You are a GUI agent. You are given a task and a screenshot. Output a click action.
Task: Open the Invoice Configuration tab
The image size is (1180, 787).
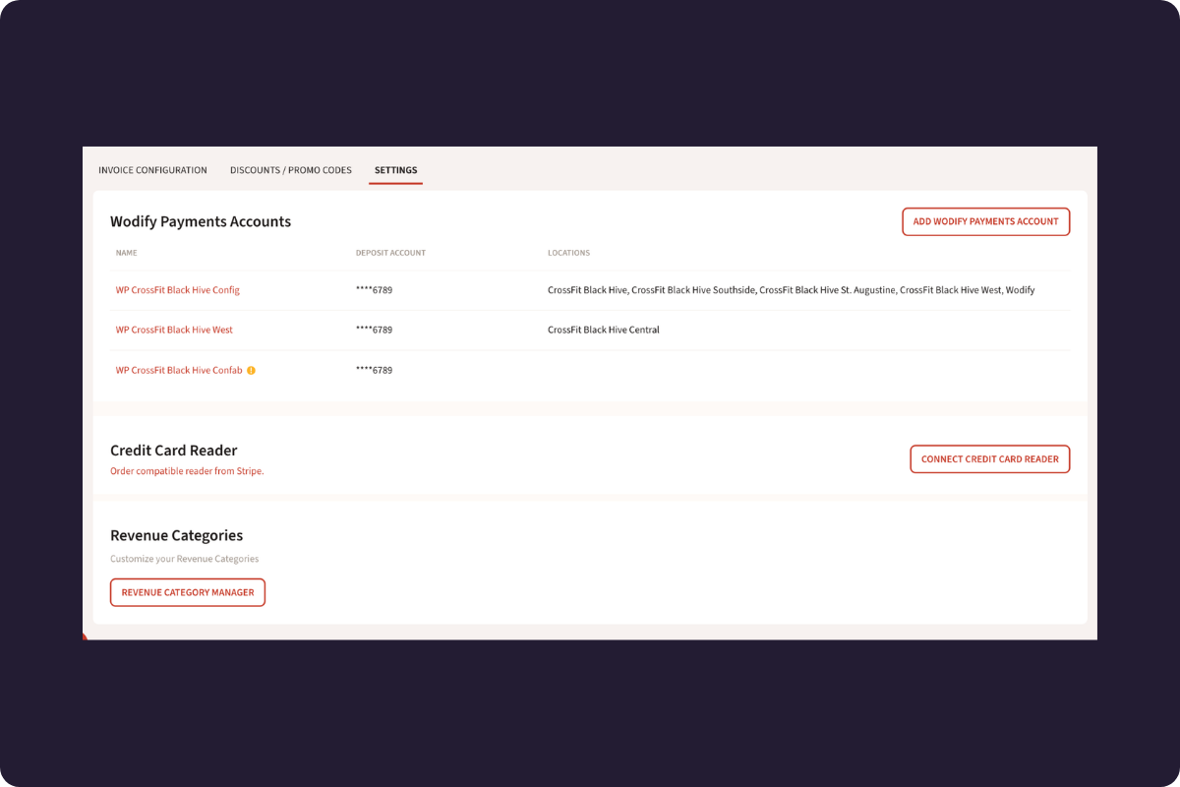click(152, 170)
